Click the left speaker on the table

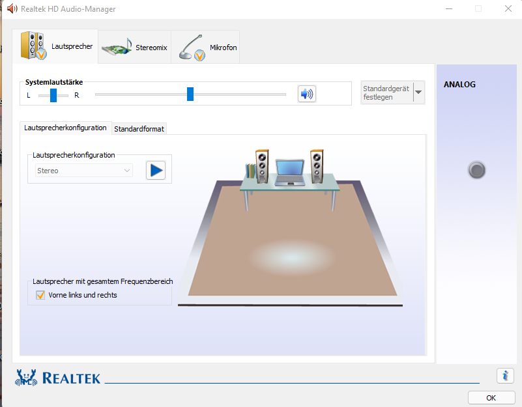262,166
